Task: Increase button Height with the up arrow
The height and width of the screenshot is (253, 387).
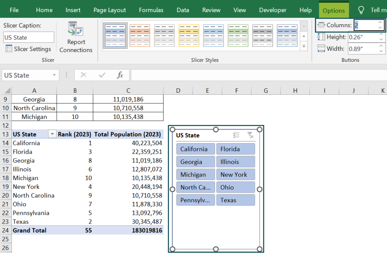Action: point(381,34)
